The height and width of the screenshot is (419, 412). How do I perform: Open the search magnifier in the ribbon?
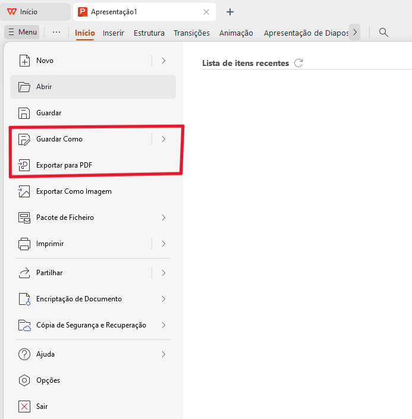[x=383, y=32]
